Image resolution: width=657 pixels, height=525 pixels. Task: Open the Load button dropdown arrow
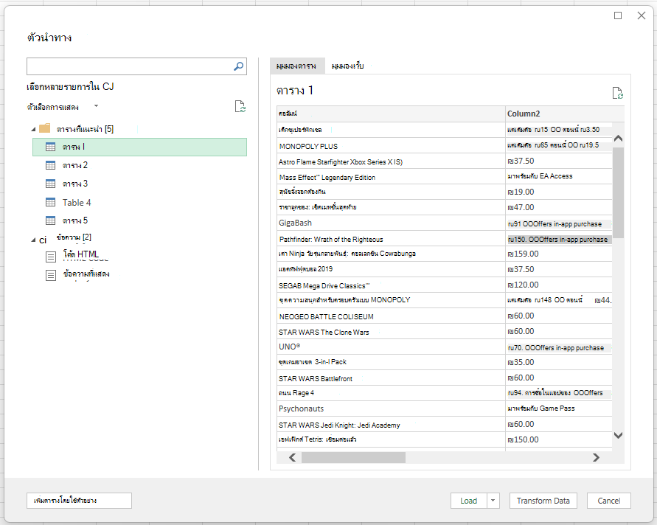(493, 501)
